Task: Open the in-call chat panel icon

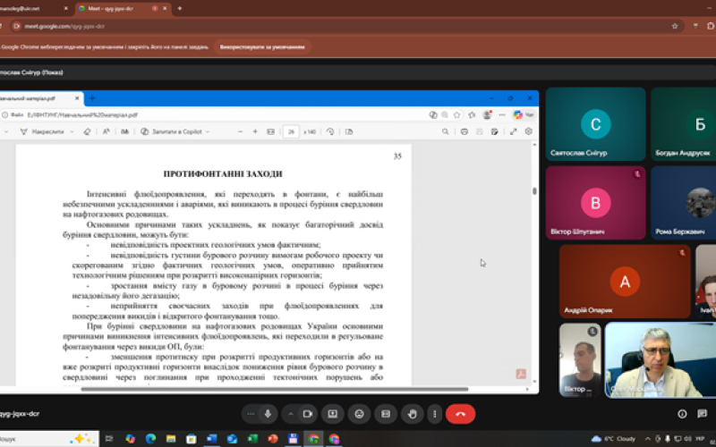Action: (702, 414)
